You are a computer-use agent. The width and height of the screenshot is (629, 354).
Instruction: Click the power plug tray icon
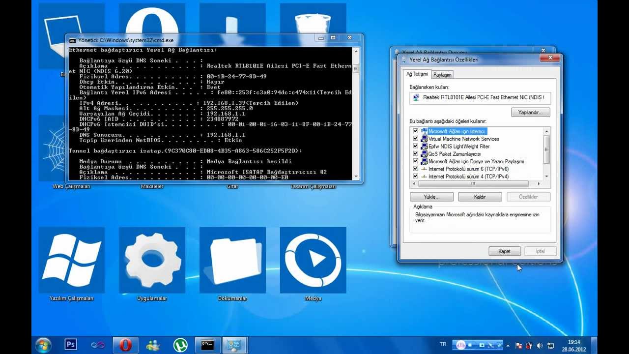click(529, 346)
